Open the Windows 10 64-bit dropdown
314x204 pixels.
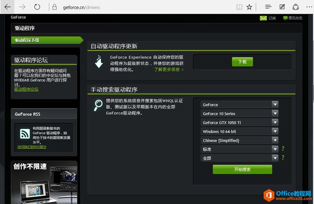point(239,131)
